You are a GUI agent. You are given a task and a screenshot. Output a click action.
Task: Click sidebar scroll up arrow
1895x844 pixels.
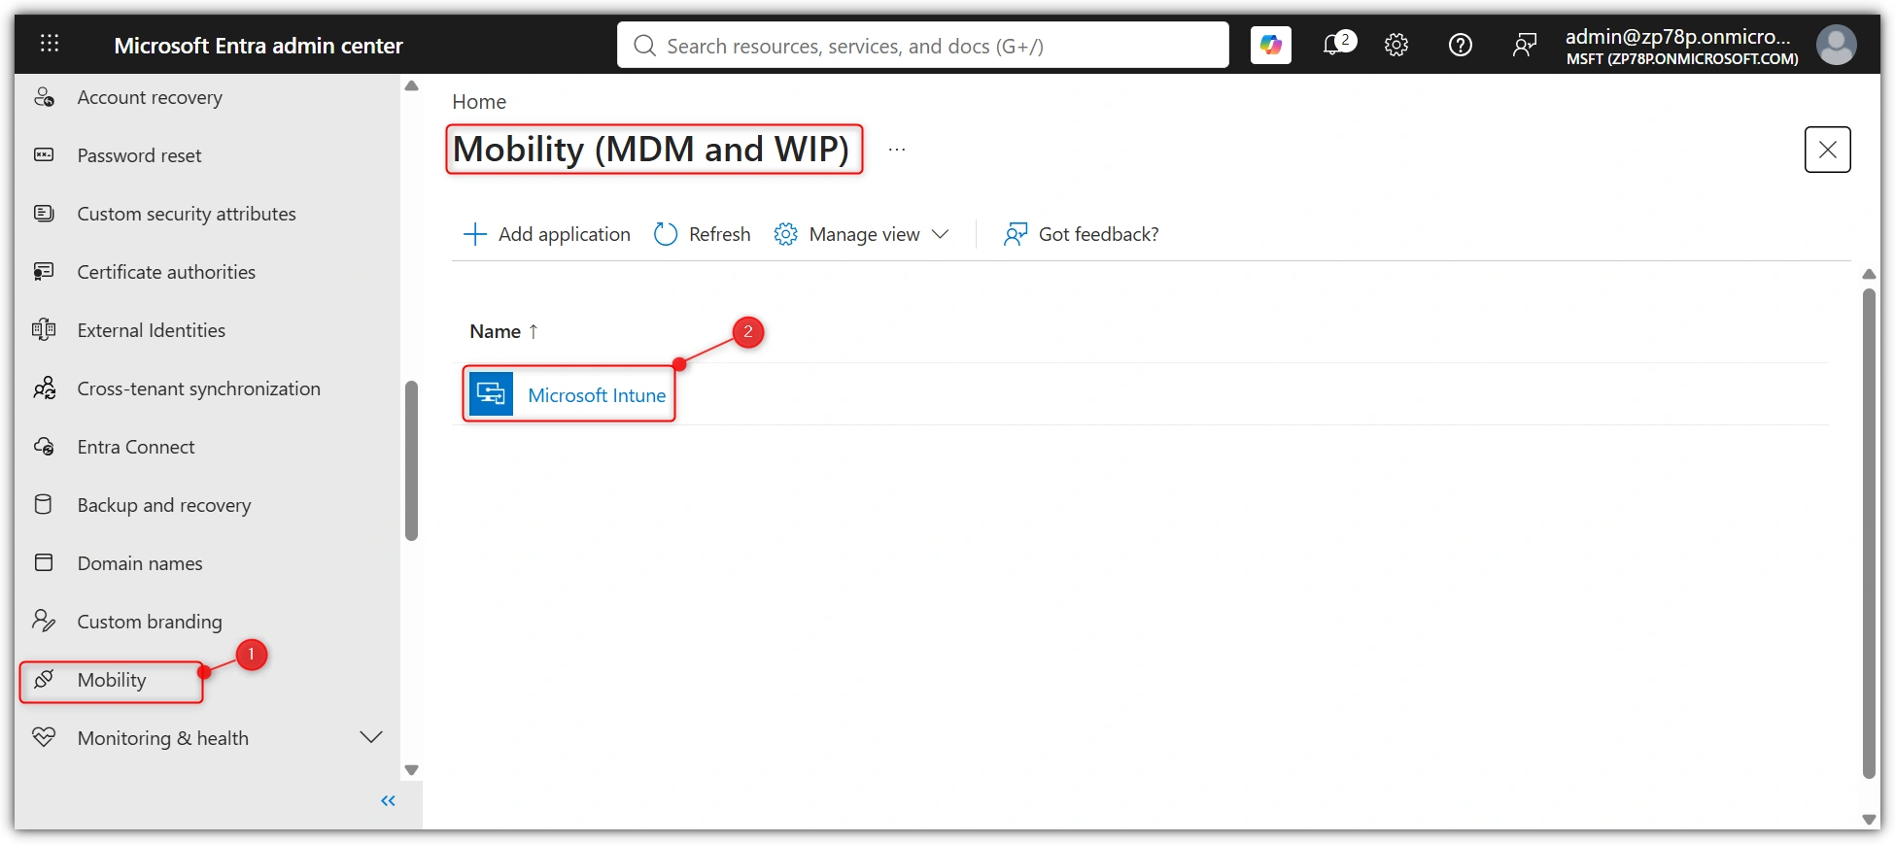[x=411, y=85]
